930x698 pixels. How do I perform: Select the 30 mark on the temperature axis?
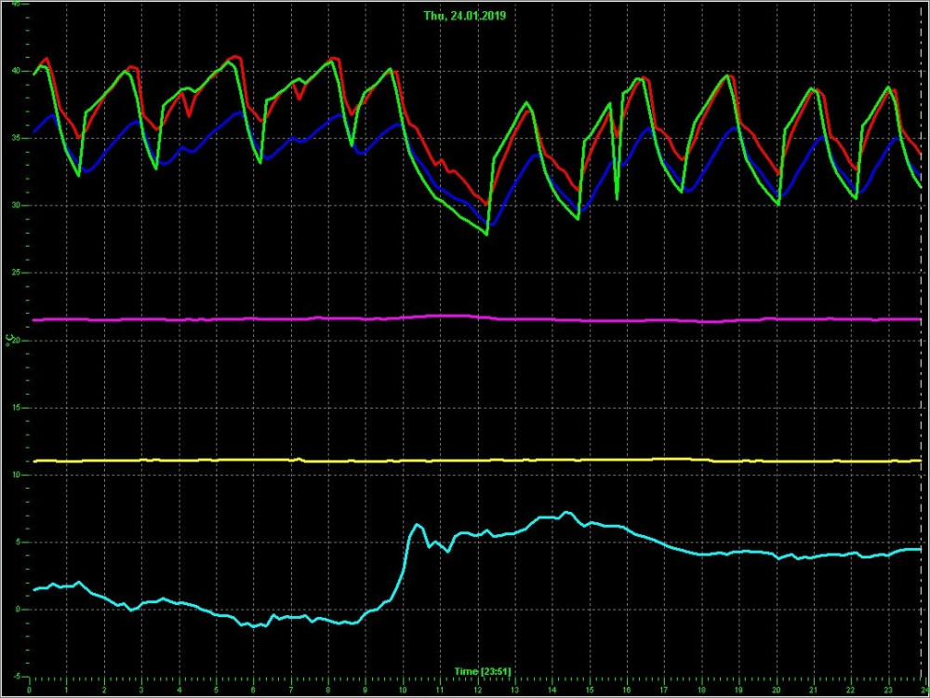pos(16,206)
